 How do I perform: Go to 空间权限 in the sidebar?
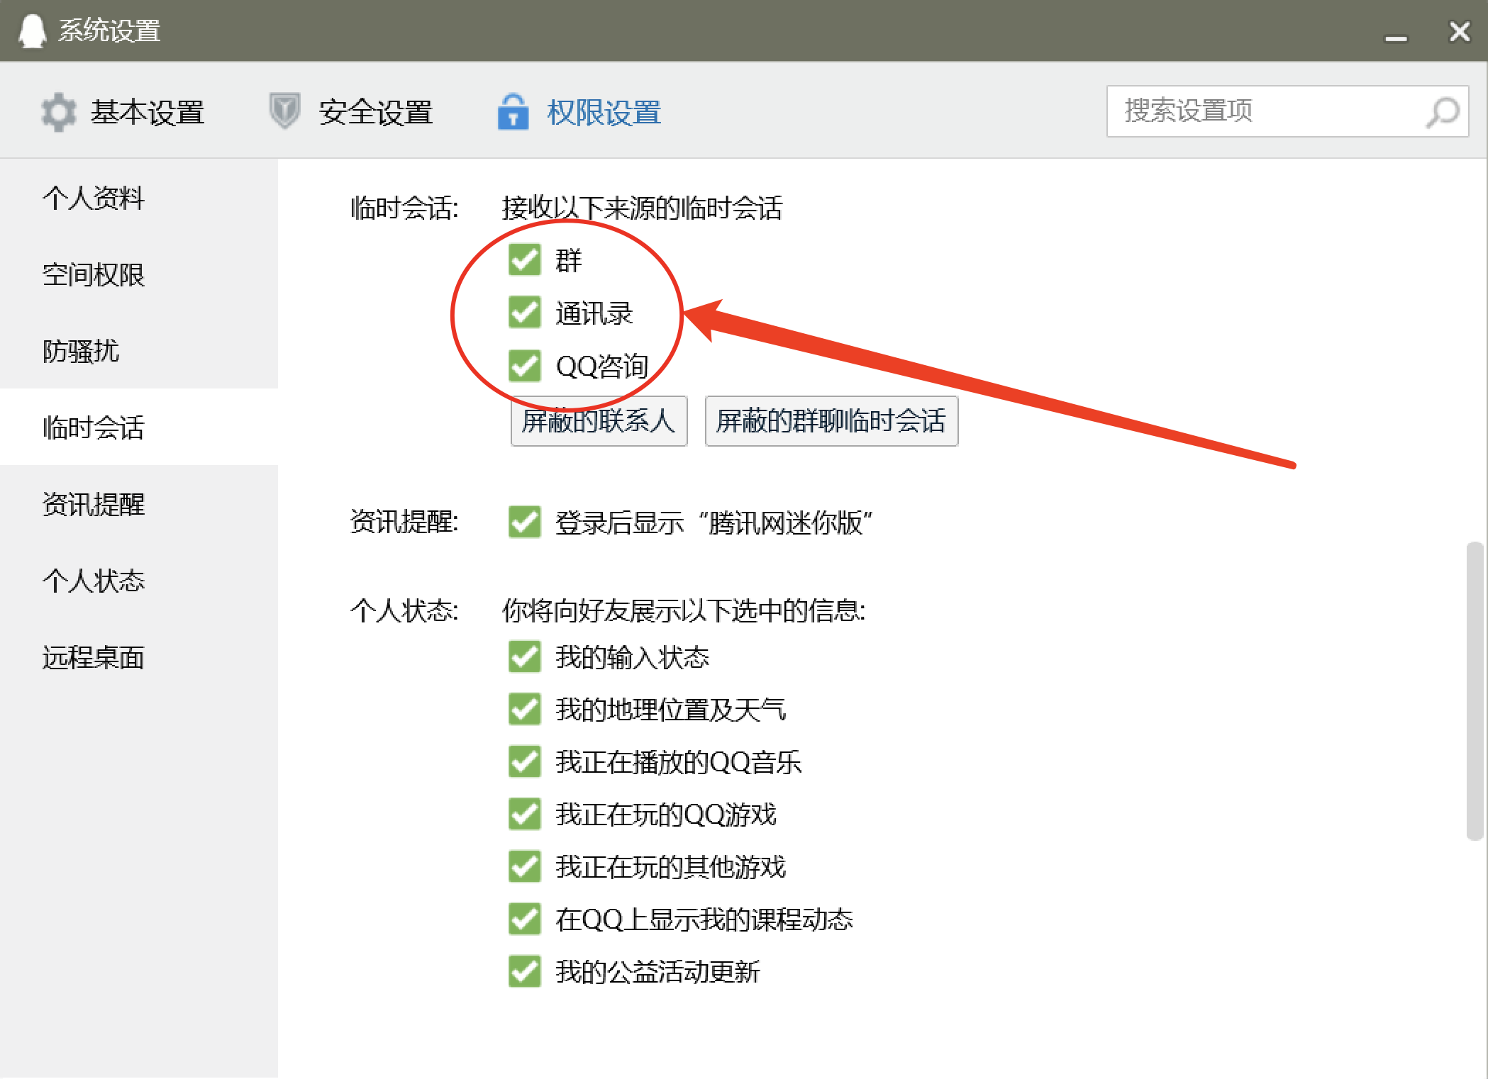(x=139, y=274)
